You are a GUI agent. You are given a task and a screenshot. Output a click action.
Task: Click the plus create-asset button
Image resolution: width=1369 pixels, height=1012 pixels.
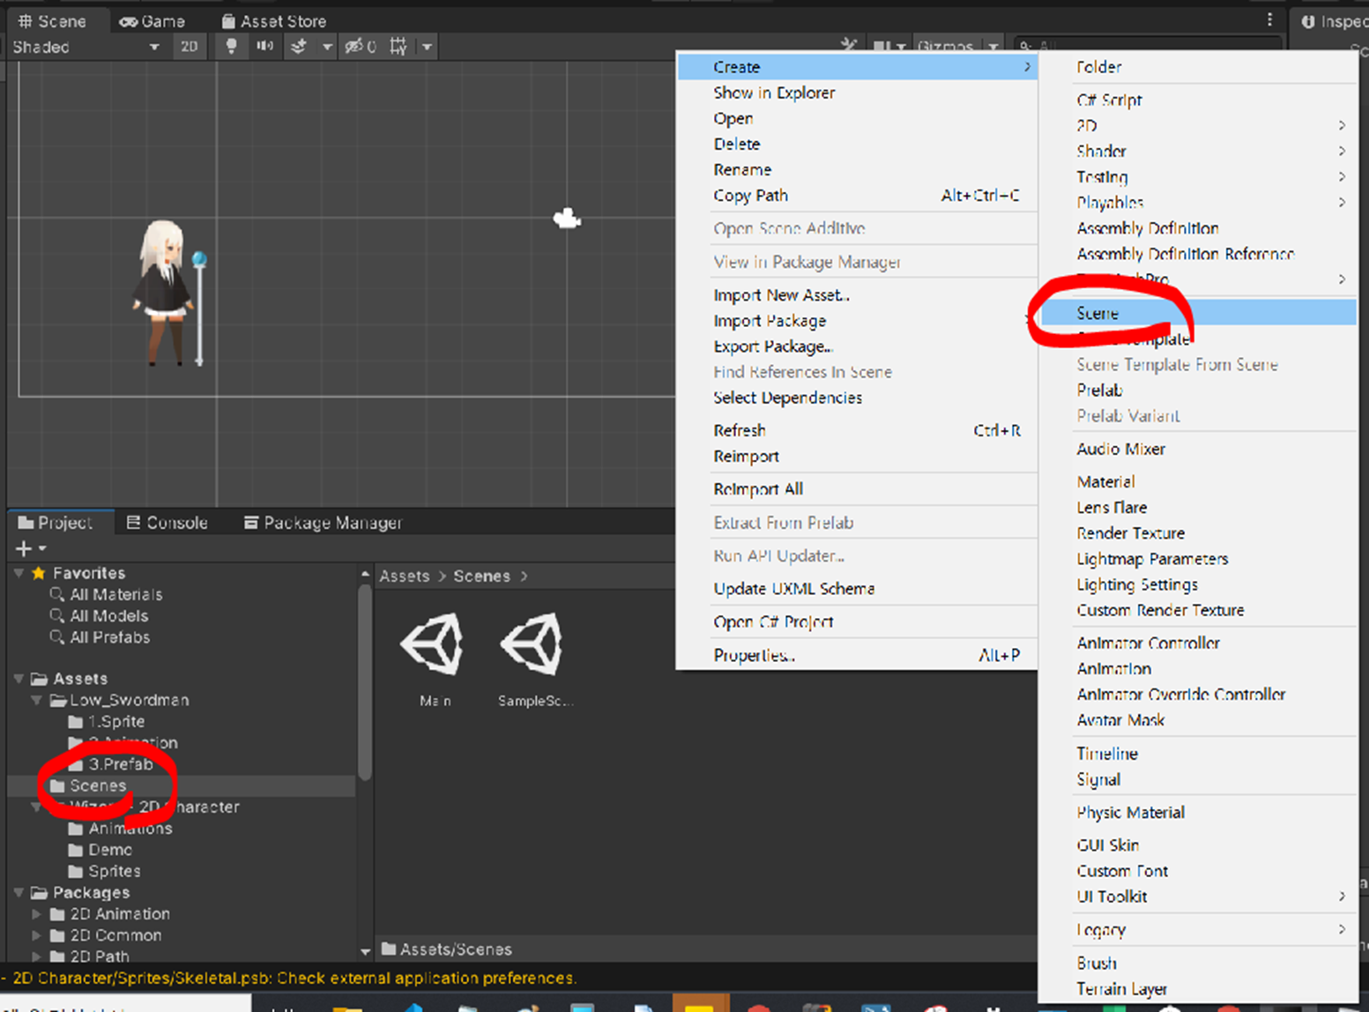[24, 548]
